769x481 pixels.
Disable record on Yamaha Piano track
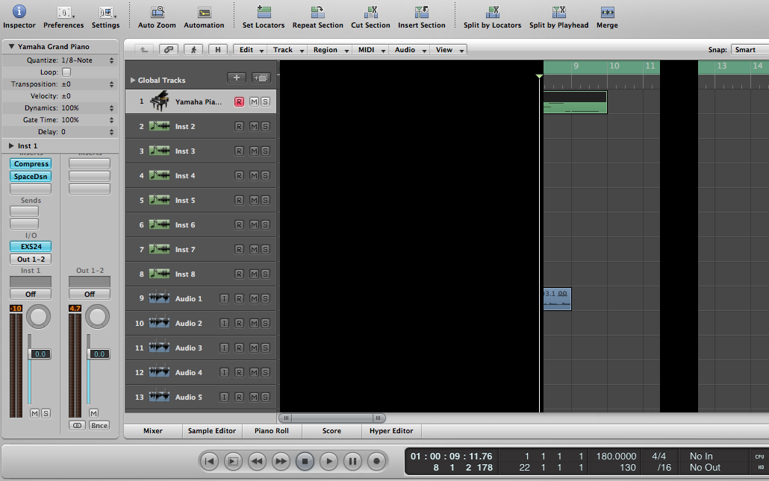click(239, 102)
